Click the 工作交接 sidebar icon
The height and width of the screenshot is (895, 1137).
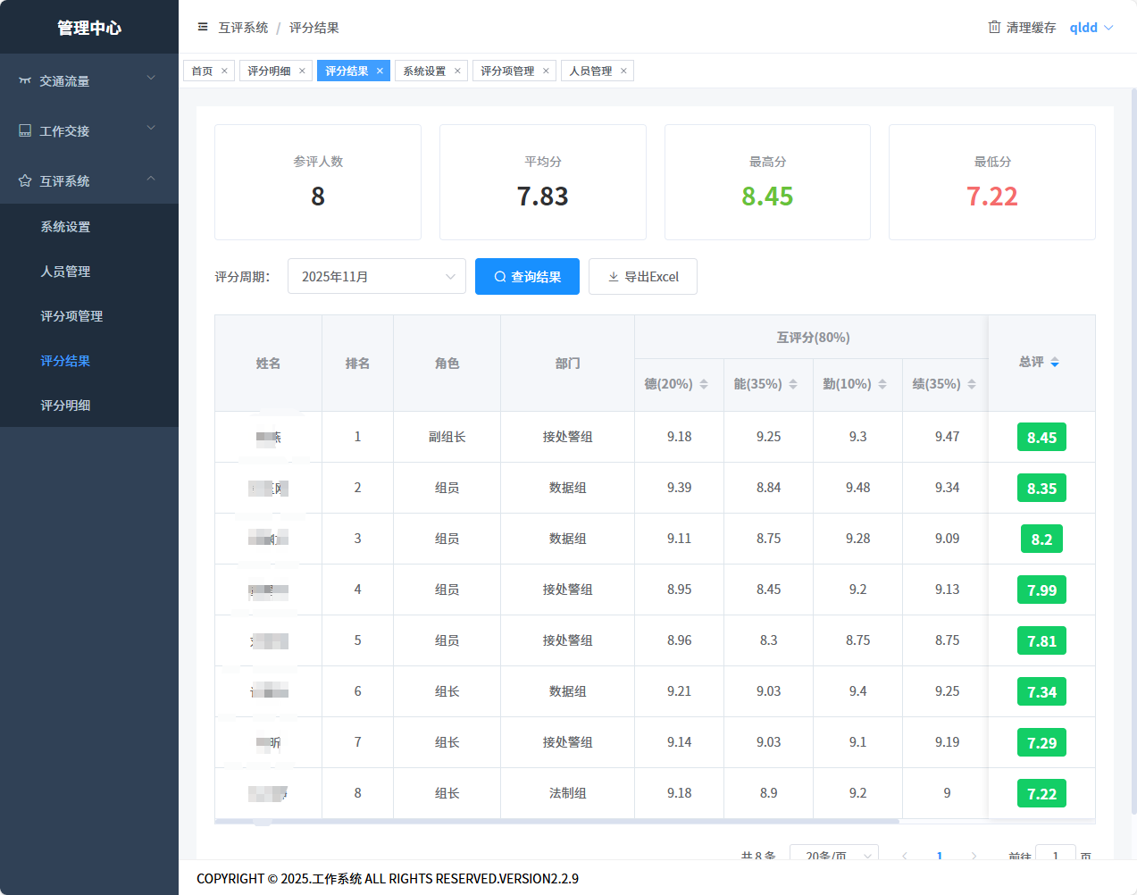[x=25, y=131]
